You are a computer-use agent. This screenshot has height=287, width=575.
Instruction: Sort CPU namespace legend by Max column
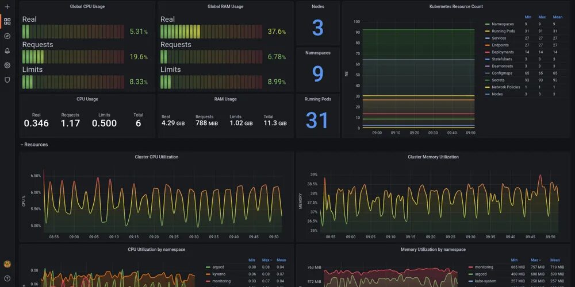coord(266,260)
